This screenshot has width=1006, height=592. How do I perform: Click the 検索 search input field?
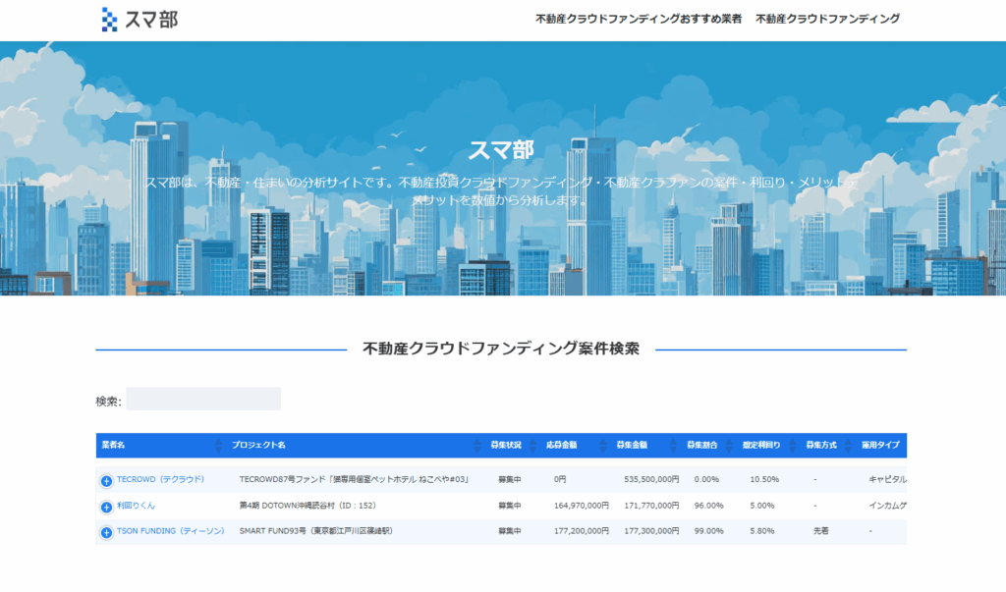click(203, 400)
